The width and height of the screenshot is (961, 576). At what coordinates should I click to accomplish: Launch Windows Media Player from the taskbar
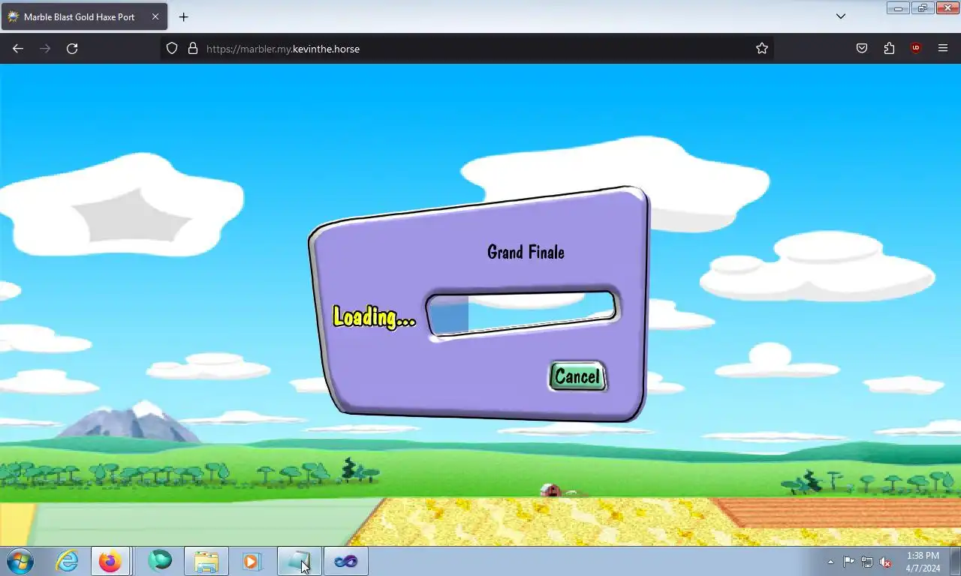[252, 561]
